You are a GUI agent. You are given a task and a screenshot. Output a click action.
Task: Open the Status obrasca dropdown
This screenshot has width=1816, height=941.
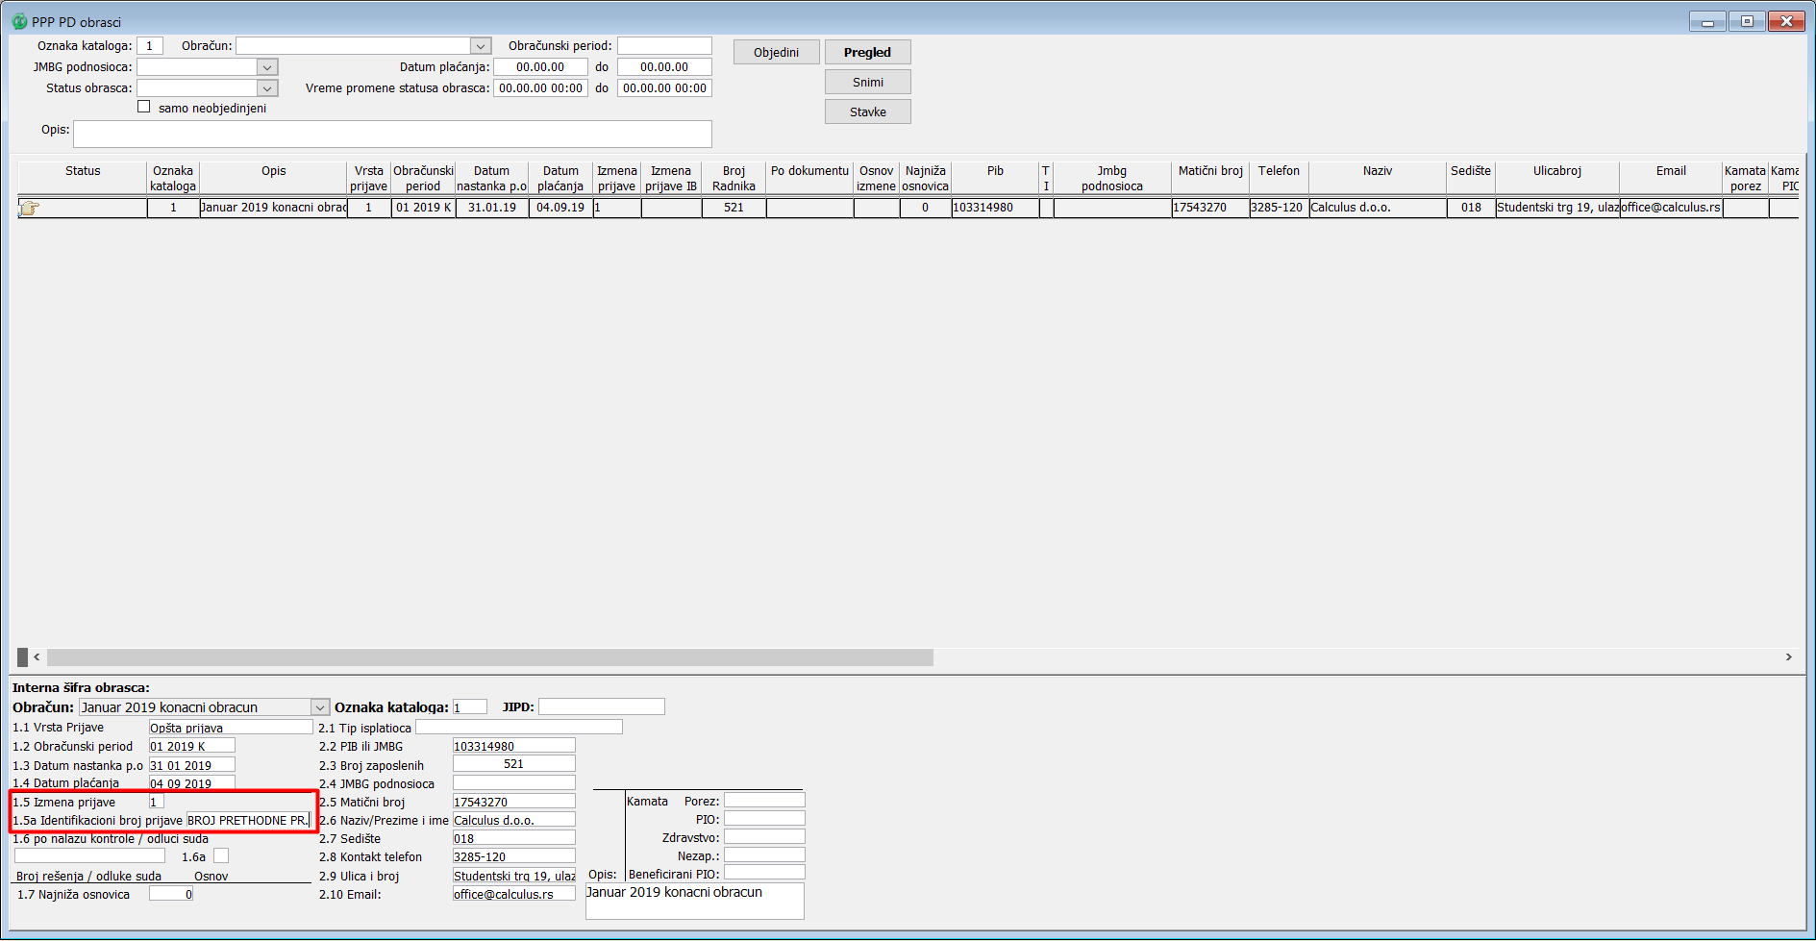coord(267,88)
